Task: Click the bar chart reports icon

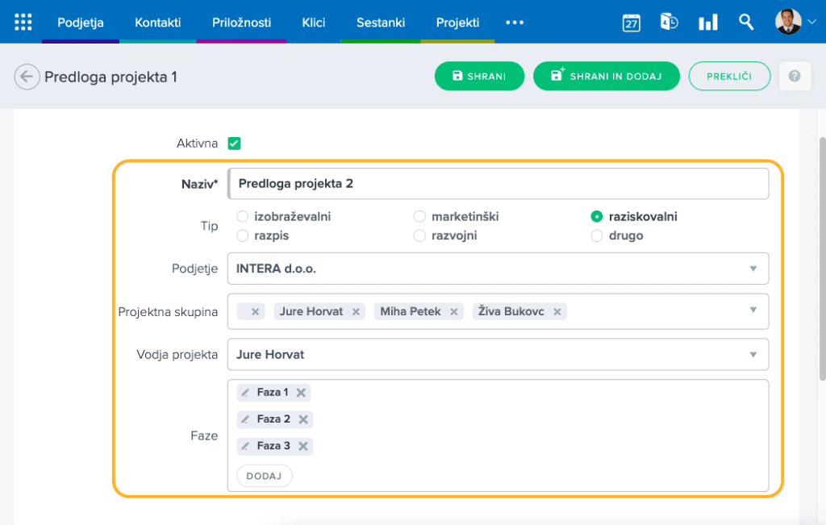Action: click(x=707, y=23)
